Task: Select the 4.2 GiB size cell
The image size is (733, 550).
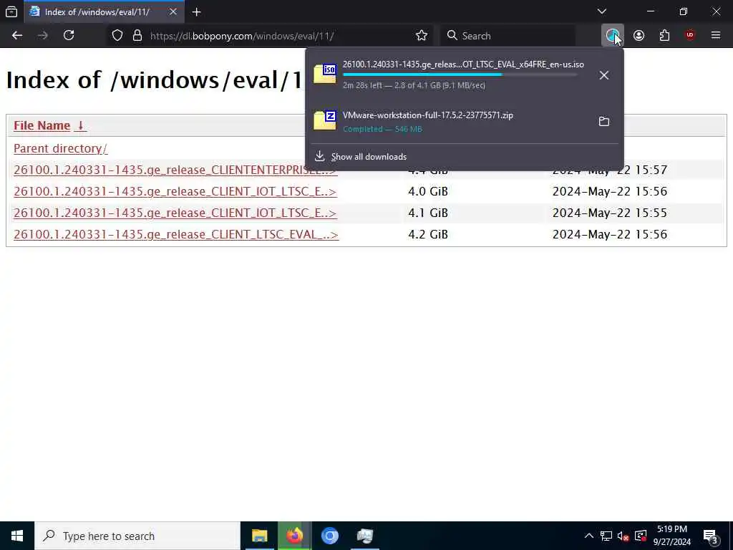Action: (428, 234)
